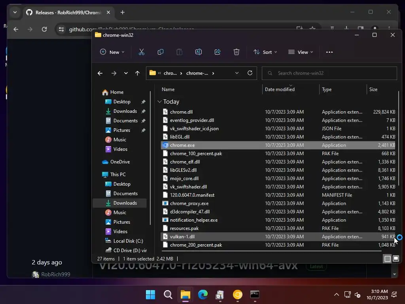Go back with Explorer back arrow
Viewport: 405px width, 304px height.
tap(100, 73)
